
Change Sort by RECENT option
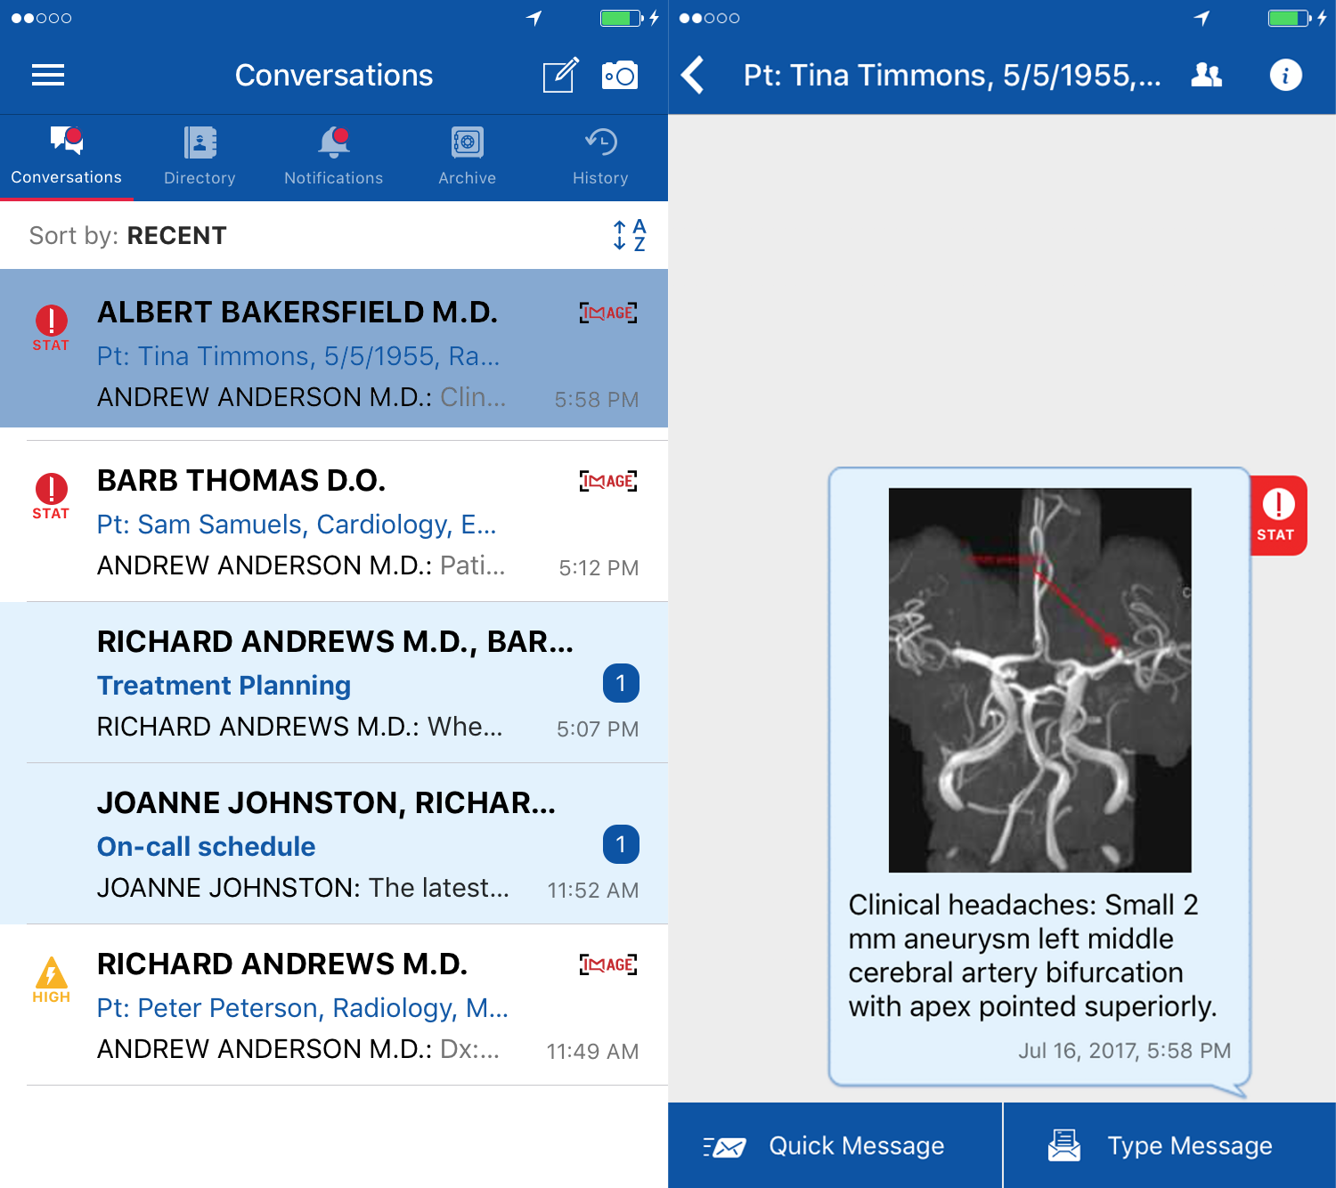(x=128, y=235)
